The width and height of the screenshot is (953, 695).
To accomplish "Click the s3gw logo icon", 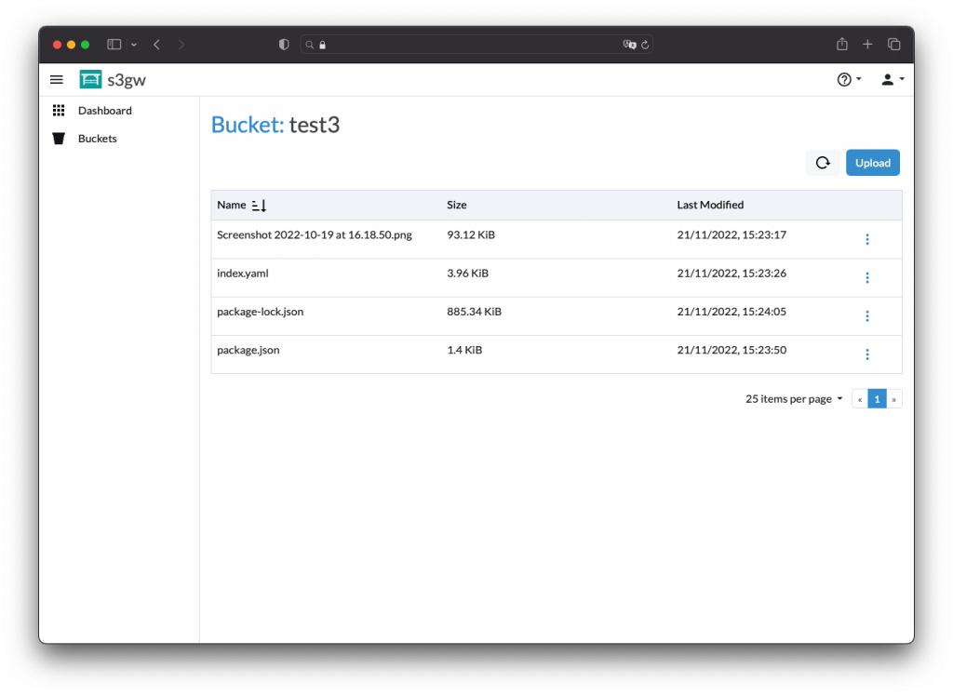I will coord(90,80).
